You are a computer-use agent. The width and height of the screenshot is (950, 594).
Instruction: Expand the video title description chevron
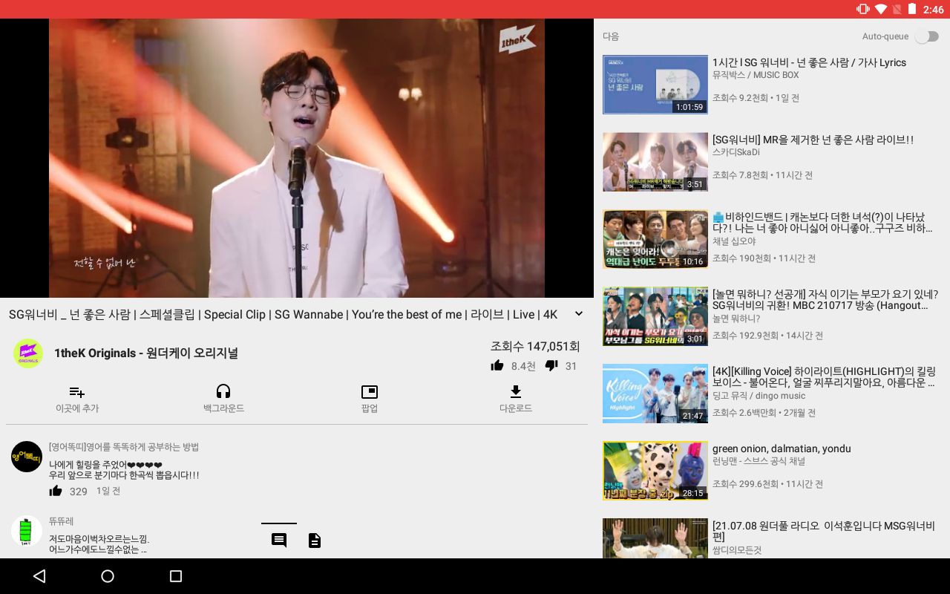(x=579, y=314)
